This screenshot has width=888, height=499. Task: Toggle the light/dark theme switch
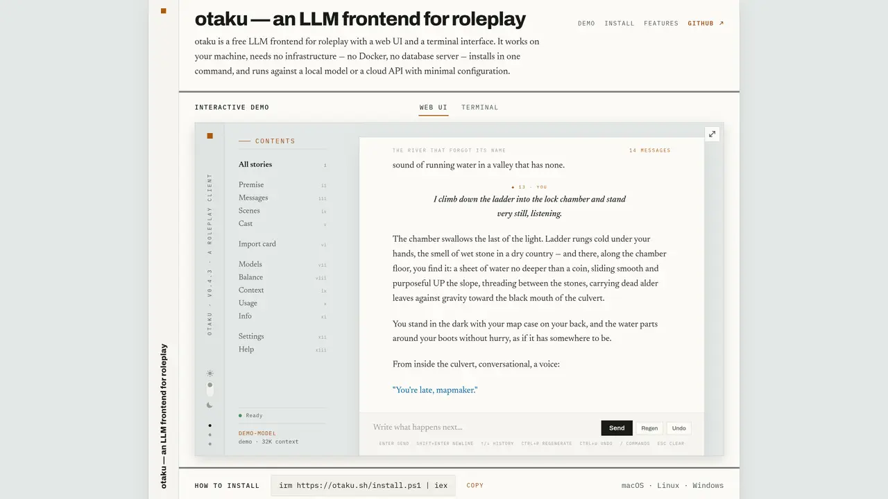[210, 389]
